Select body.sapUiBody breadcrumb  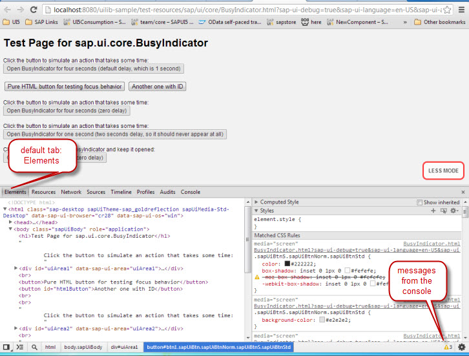point(83,347)
